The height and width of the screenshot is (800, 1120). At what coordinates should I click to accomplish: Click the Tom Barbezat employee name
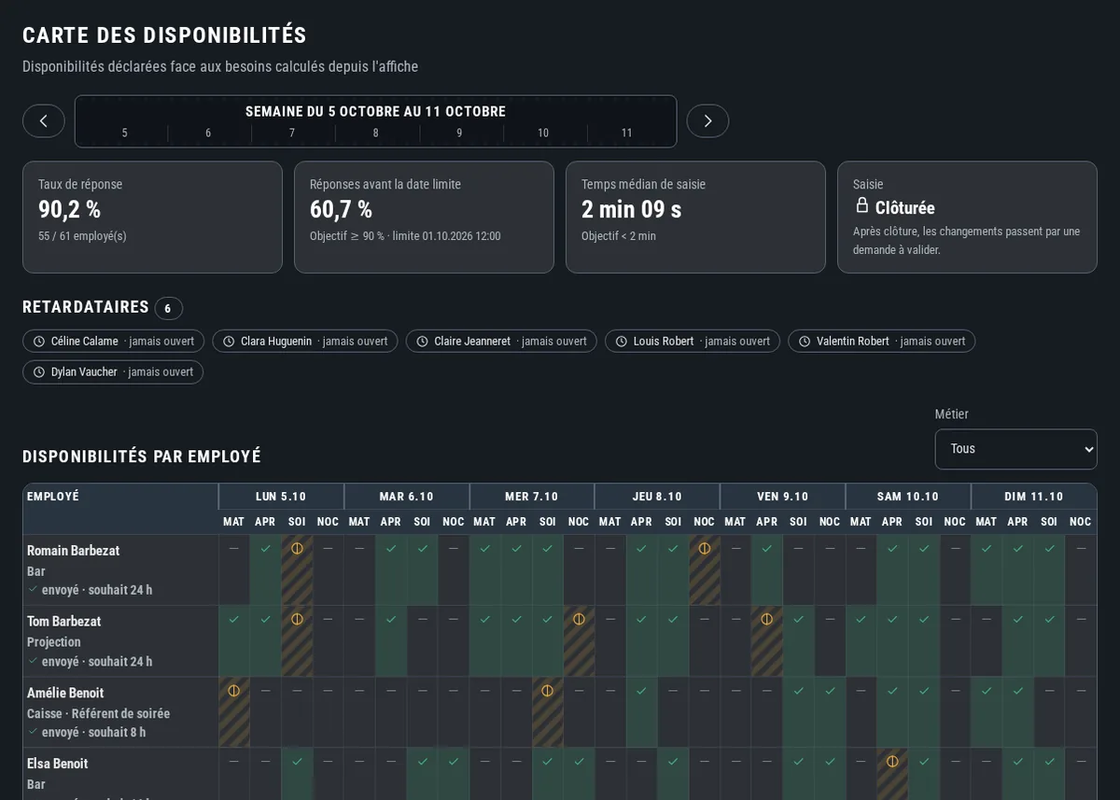pyautogui.click(x=64, y=622)
